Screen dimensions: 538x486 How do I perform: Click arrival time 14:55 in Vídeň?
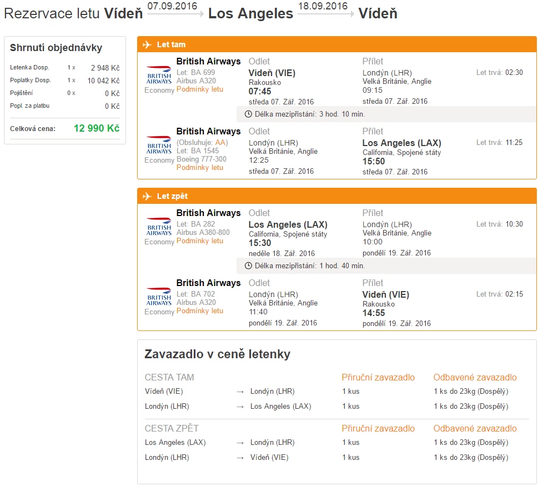(x=374, y=313)
